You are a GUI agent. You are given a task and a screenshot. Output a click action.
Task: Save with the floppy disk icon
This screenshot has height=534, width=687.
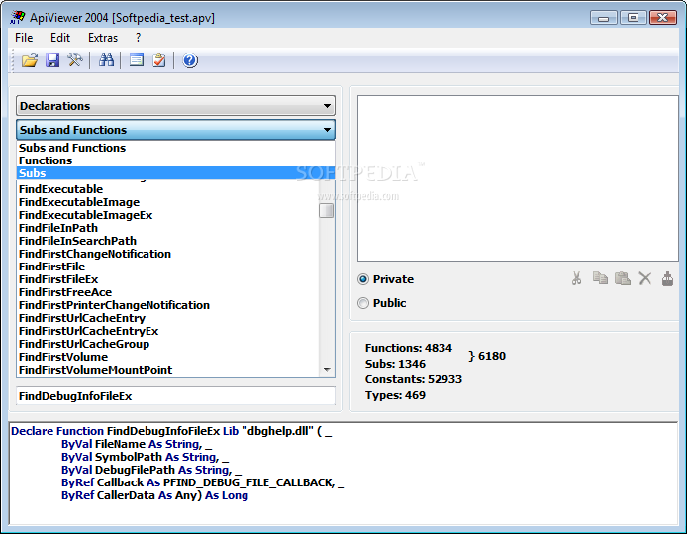pos(52,60)
